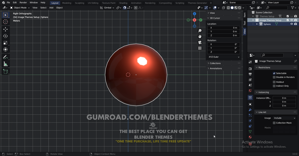Select the Add Cube tool
This screenshot has width=299, height=156.
click(x=5, y=71)
